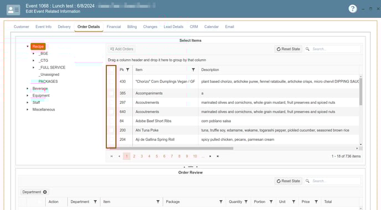The height and width of the screenshot is (210, 381).
Task: Click the Add Orders button
Action: click(122, 49)
